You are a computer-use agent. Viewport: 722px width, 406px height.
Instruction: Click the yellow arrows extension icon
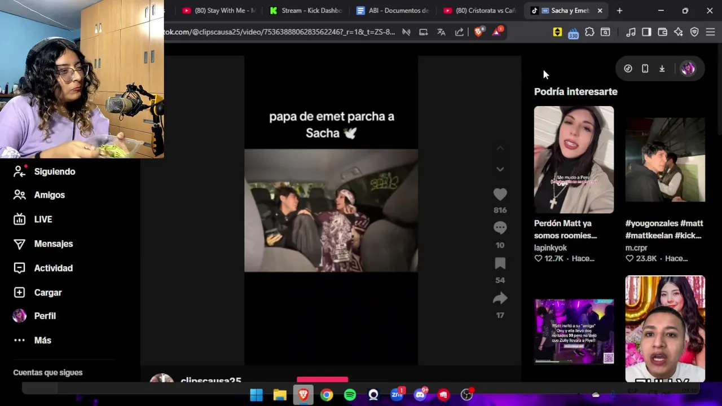point(557,32)
